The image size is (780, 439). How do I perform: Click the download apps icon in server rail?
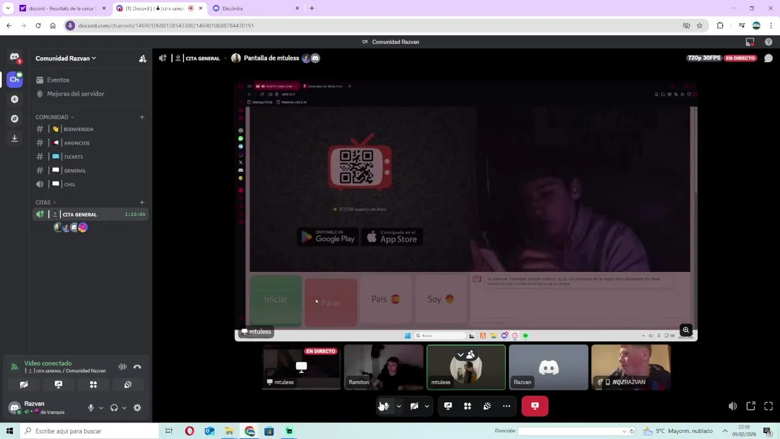pyautogui.click(x=15, y=138)
